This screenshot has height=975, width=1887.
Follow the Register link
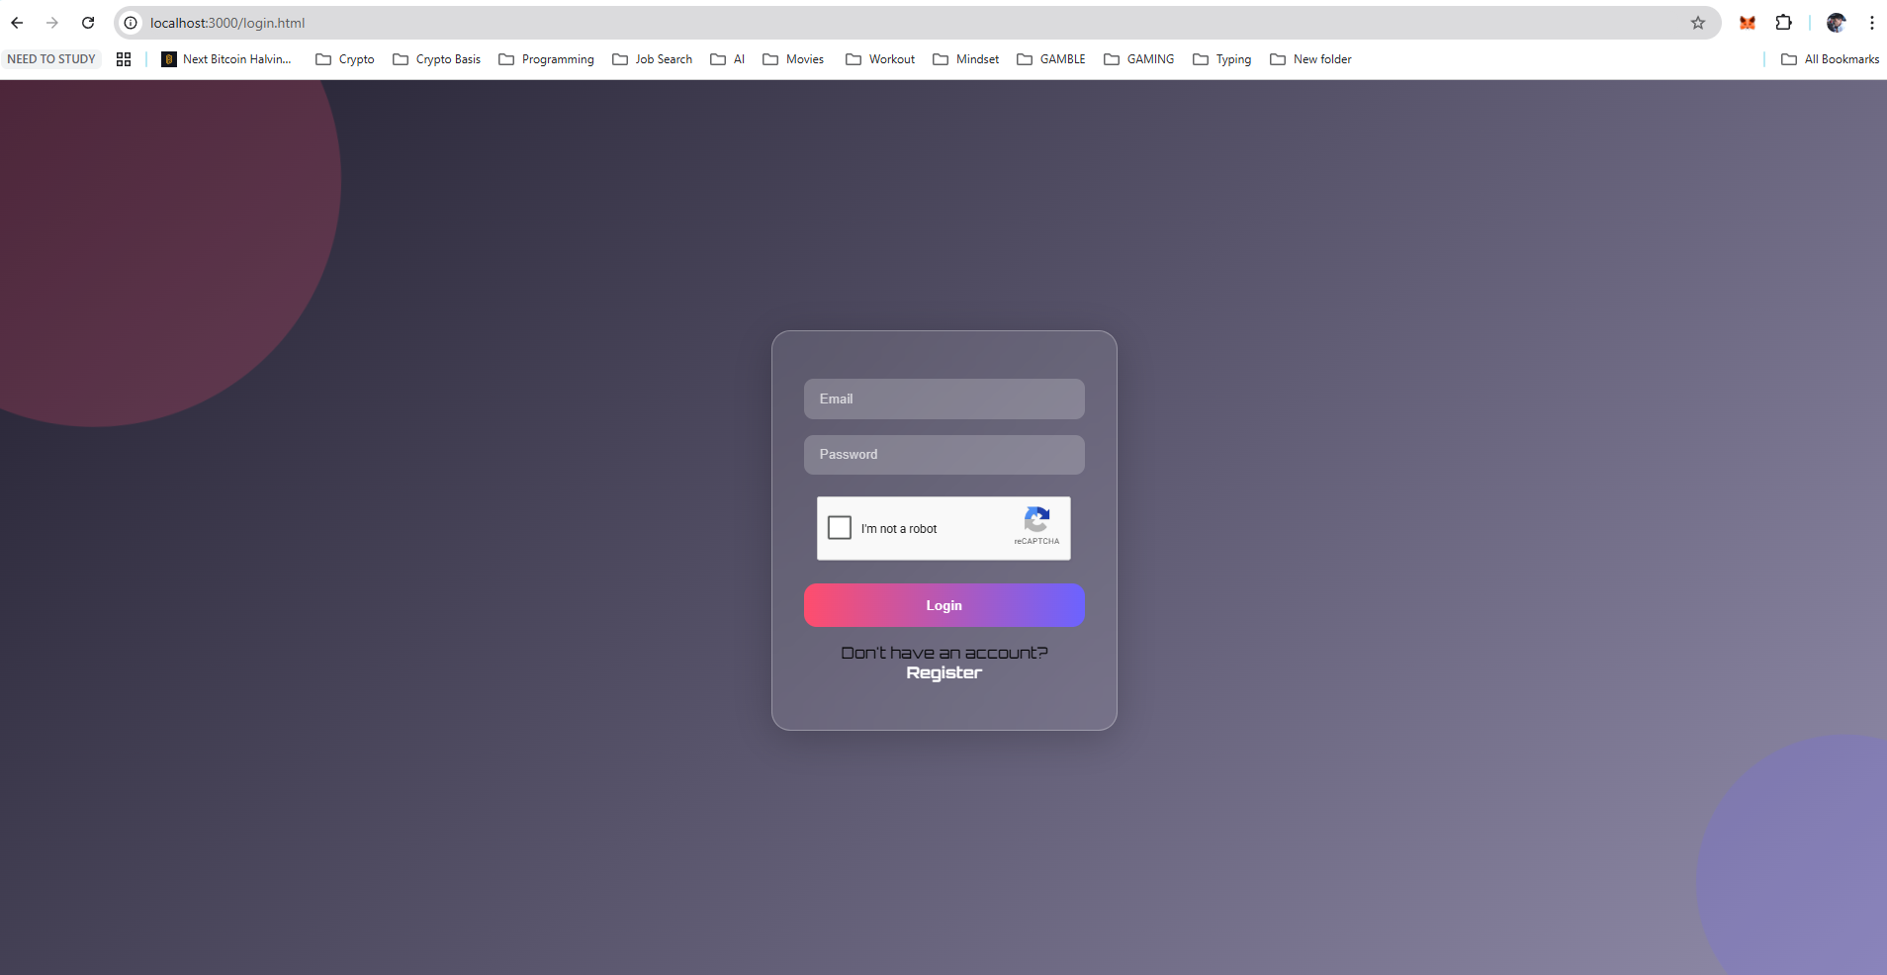tap(944, 672)
